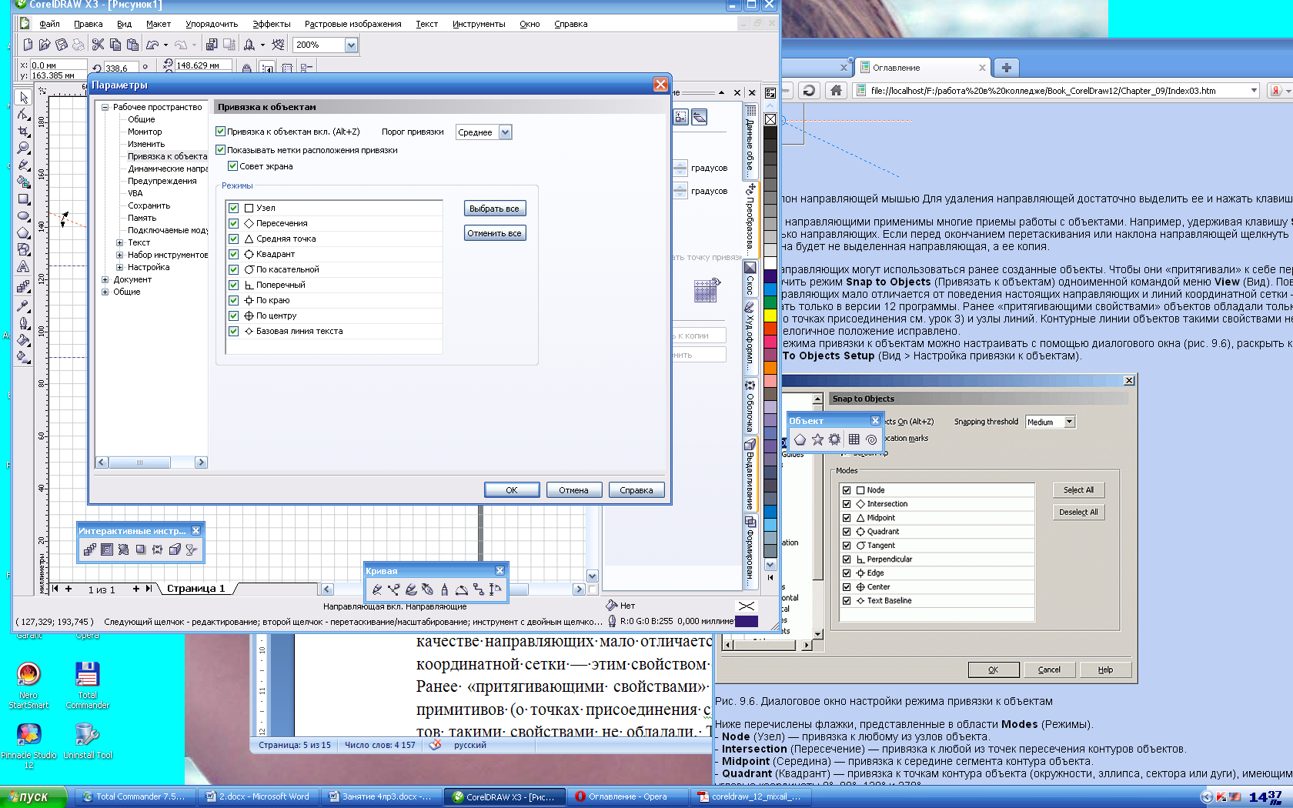Select the Eyedropper tool in toolbox
Image resolution: width=1293 pixels, height=808 pixels.
24,306
